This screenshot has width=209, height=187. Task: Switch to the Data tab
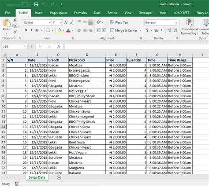pos(97,13)
